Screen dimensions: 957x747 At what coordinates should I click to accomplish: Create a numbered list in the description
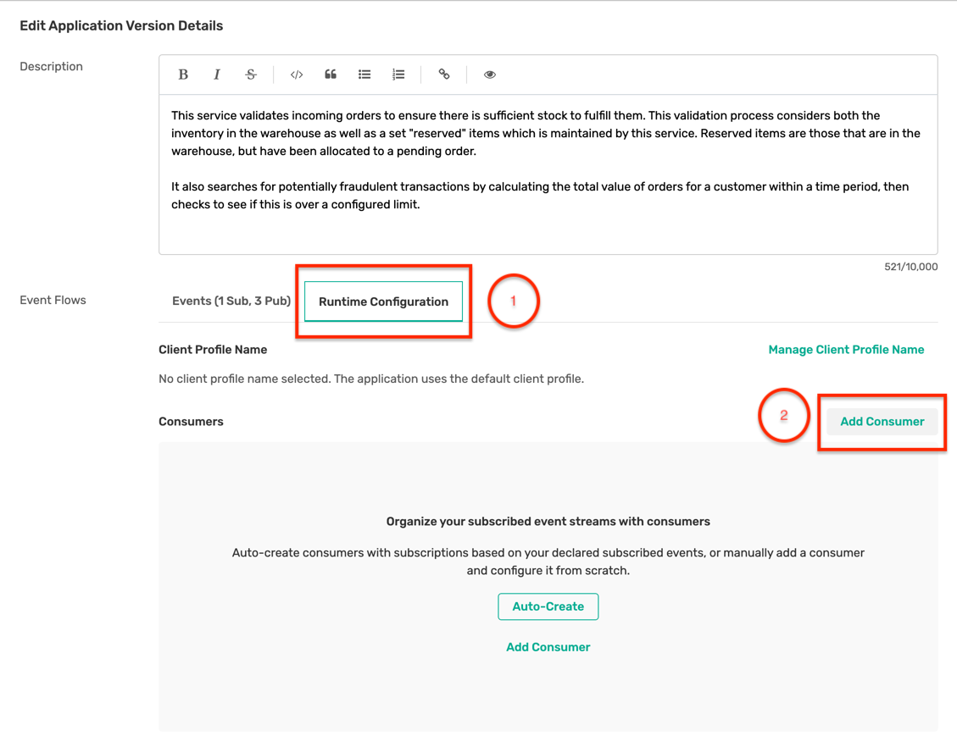(398, 75)
